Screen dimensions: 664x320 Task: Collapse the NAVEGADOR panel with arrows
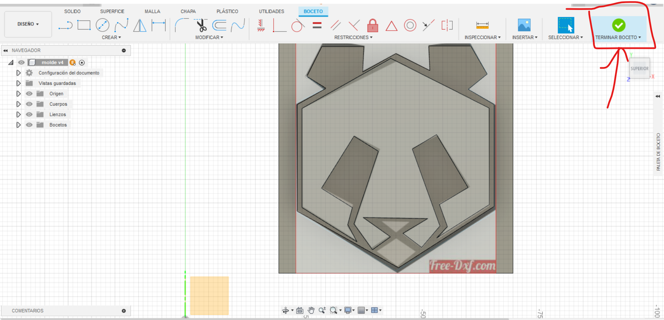(x=6, y=51)
